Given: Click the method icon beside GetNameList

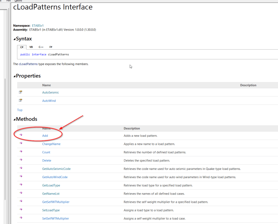Looking at the screenshot, I should point(21,193).
